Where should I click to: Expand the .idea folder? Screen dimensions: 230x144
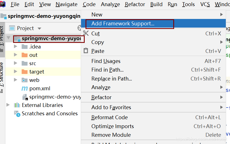point(16,47)
